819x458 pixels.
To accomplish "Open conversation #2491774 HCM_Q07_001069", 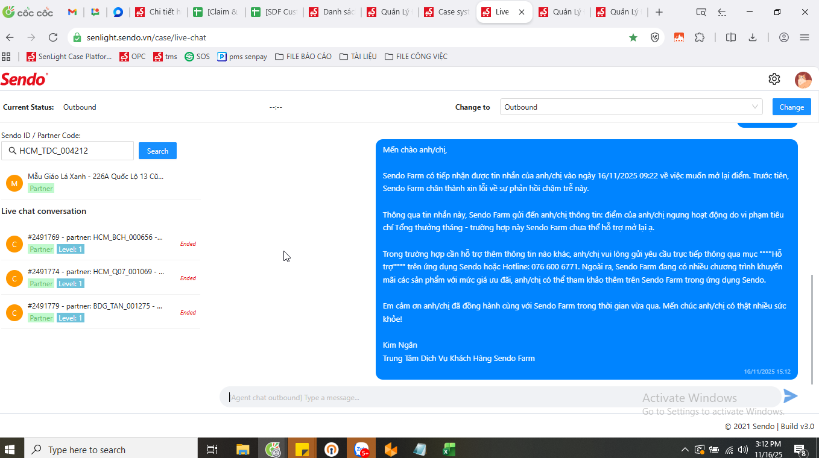I will click(101, 278).
